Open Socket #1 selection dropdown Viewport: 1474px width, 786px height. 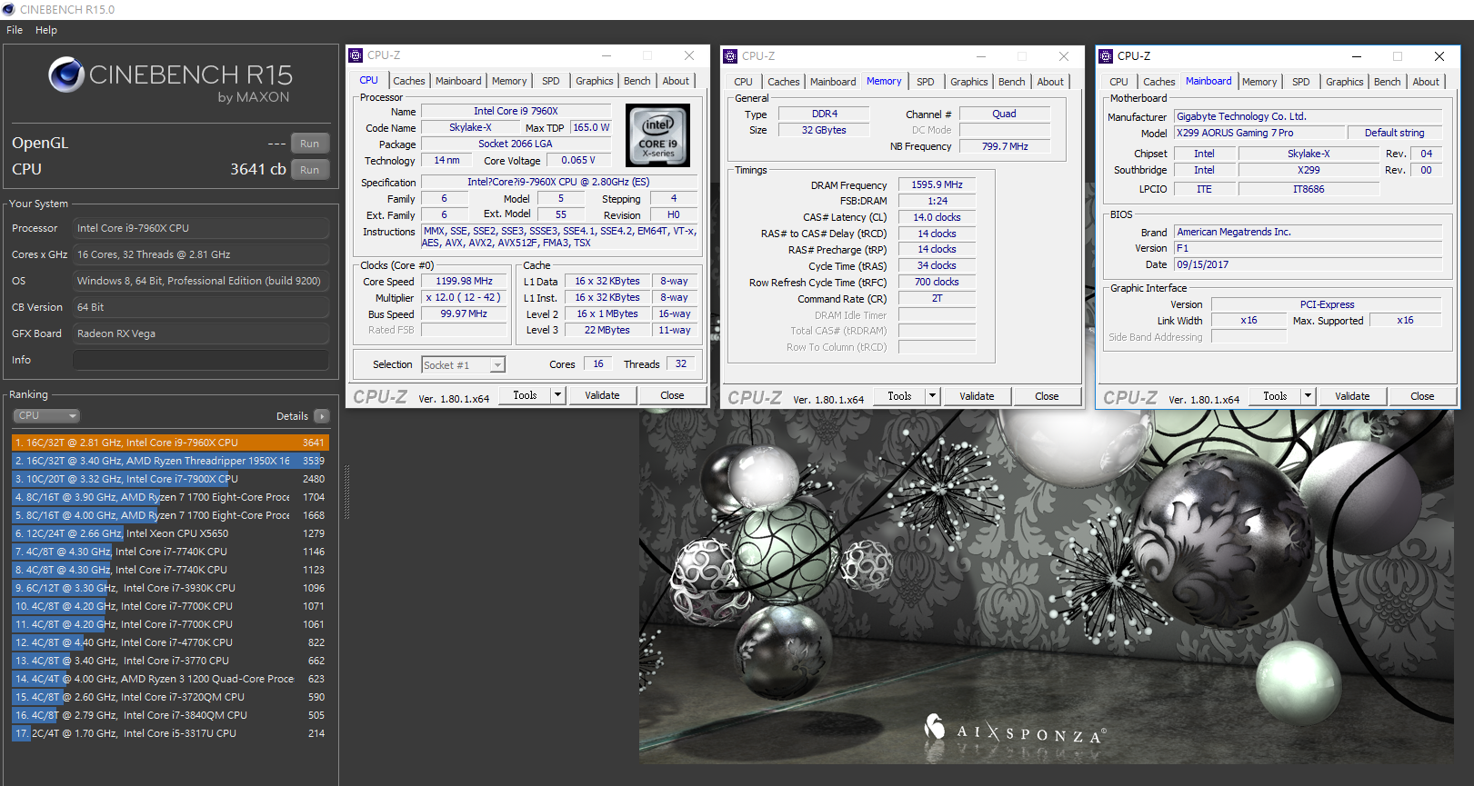coord(463,365)
